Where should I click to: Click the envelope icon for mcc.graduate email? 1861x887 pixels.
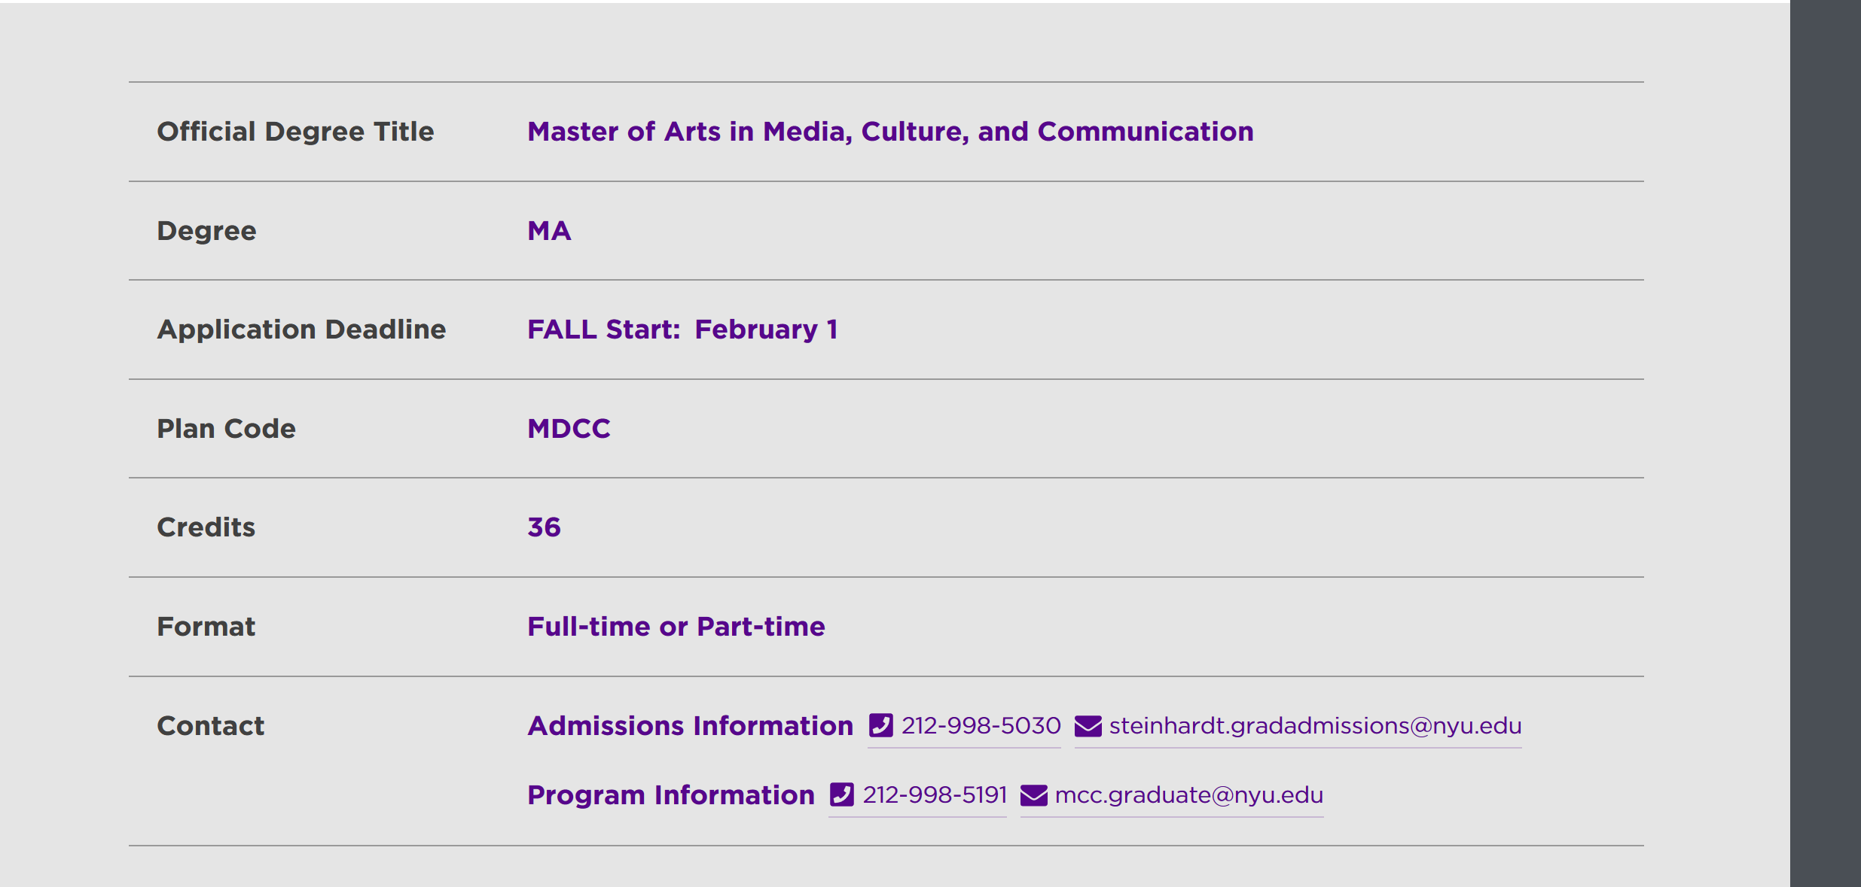(1033, 795)
